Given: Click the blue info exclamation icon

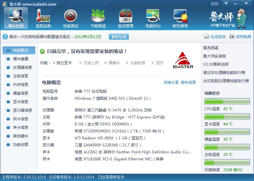Looking at the screenshot, I should [x=5, y=37].
